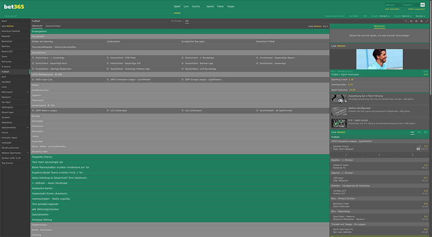The image size is (432, 237).
Task: Open the Quoten Dezimal dropdown
Action: [x=407, y=16]
